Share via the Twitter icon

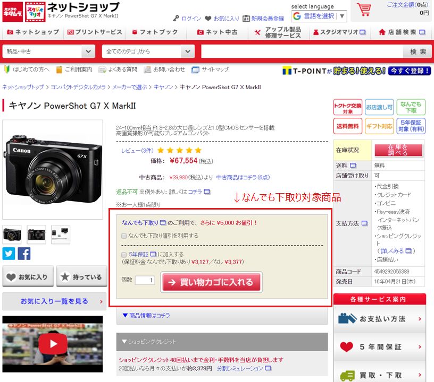(9, 254)
